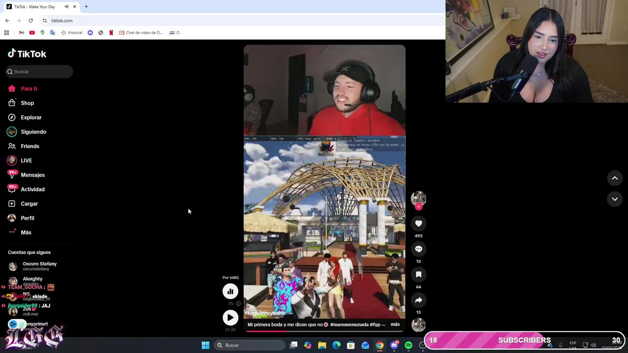
Task: Follow creator with red plus badge
Action: [419, 206]
